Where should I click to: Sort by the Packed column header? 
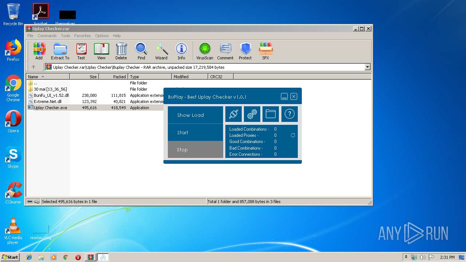click(x=113, y=77)
